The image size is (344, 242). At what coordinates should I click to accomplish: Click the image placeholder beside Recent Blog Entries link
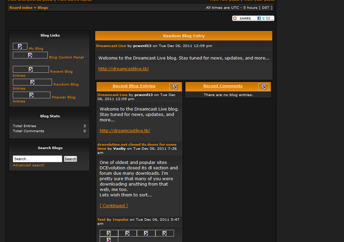point(31,69)
